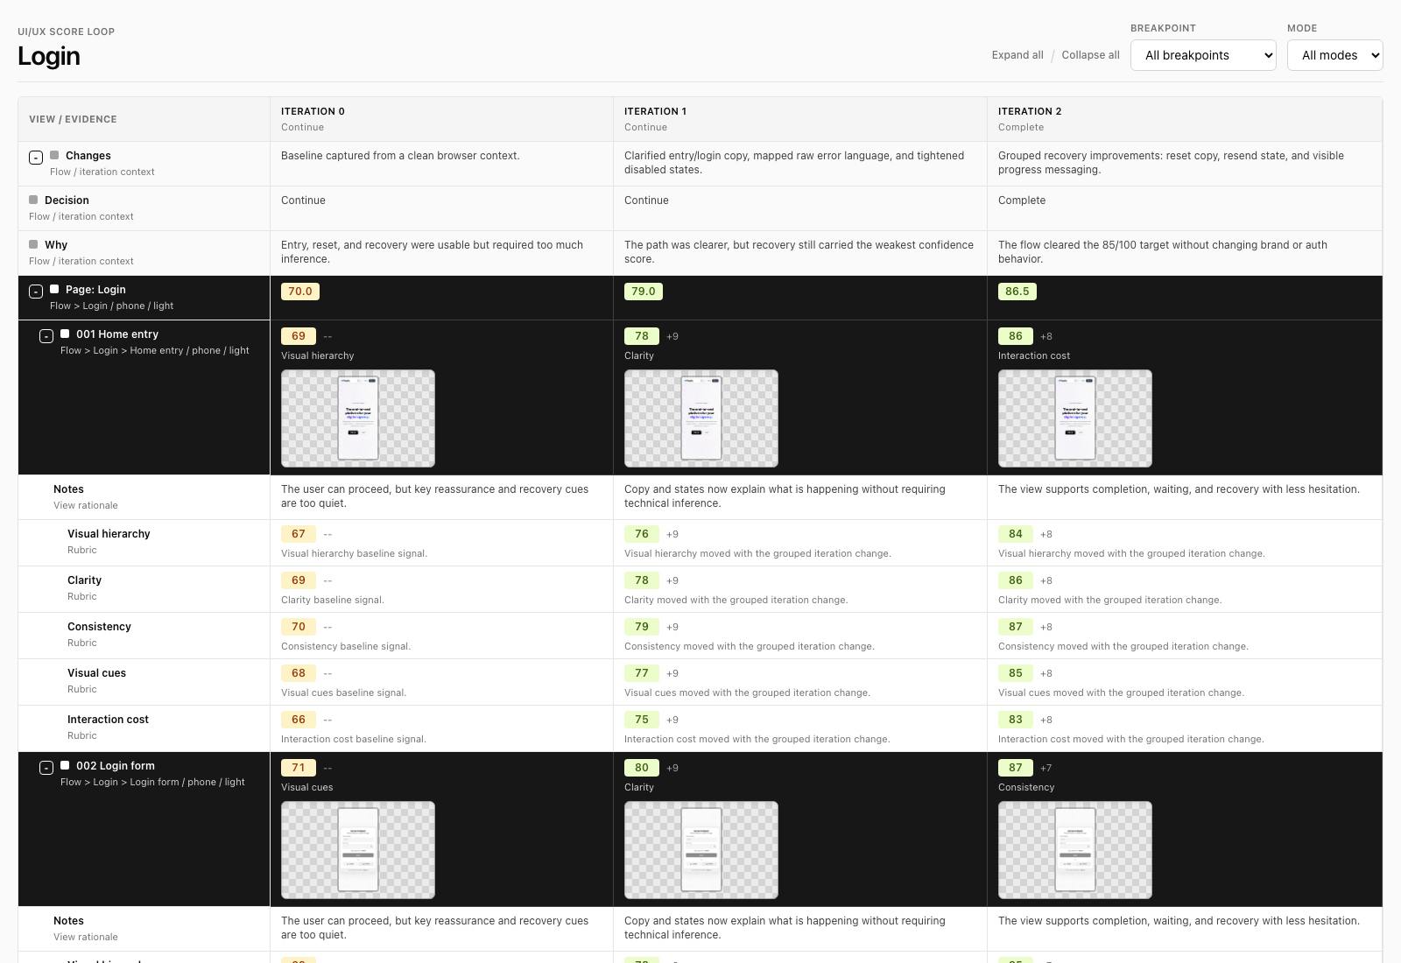Click score 80 in 002 Login form row

tap(642, 768)
